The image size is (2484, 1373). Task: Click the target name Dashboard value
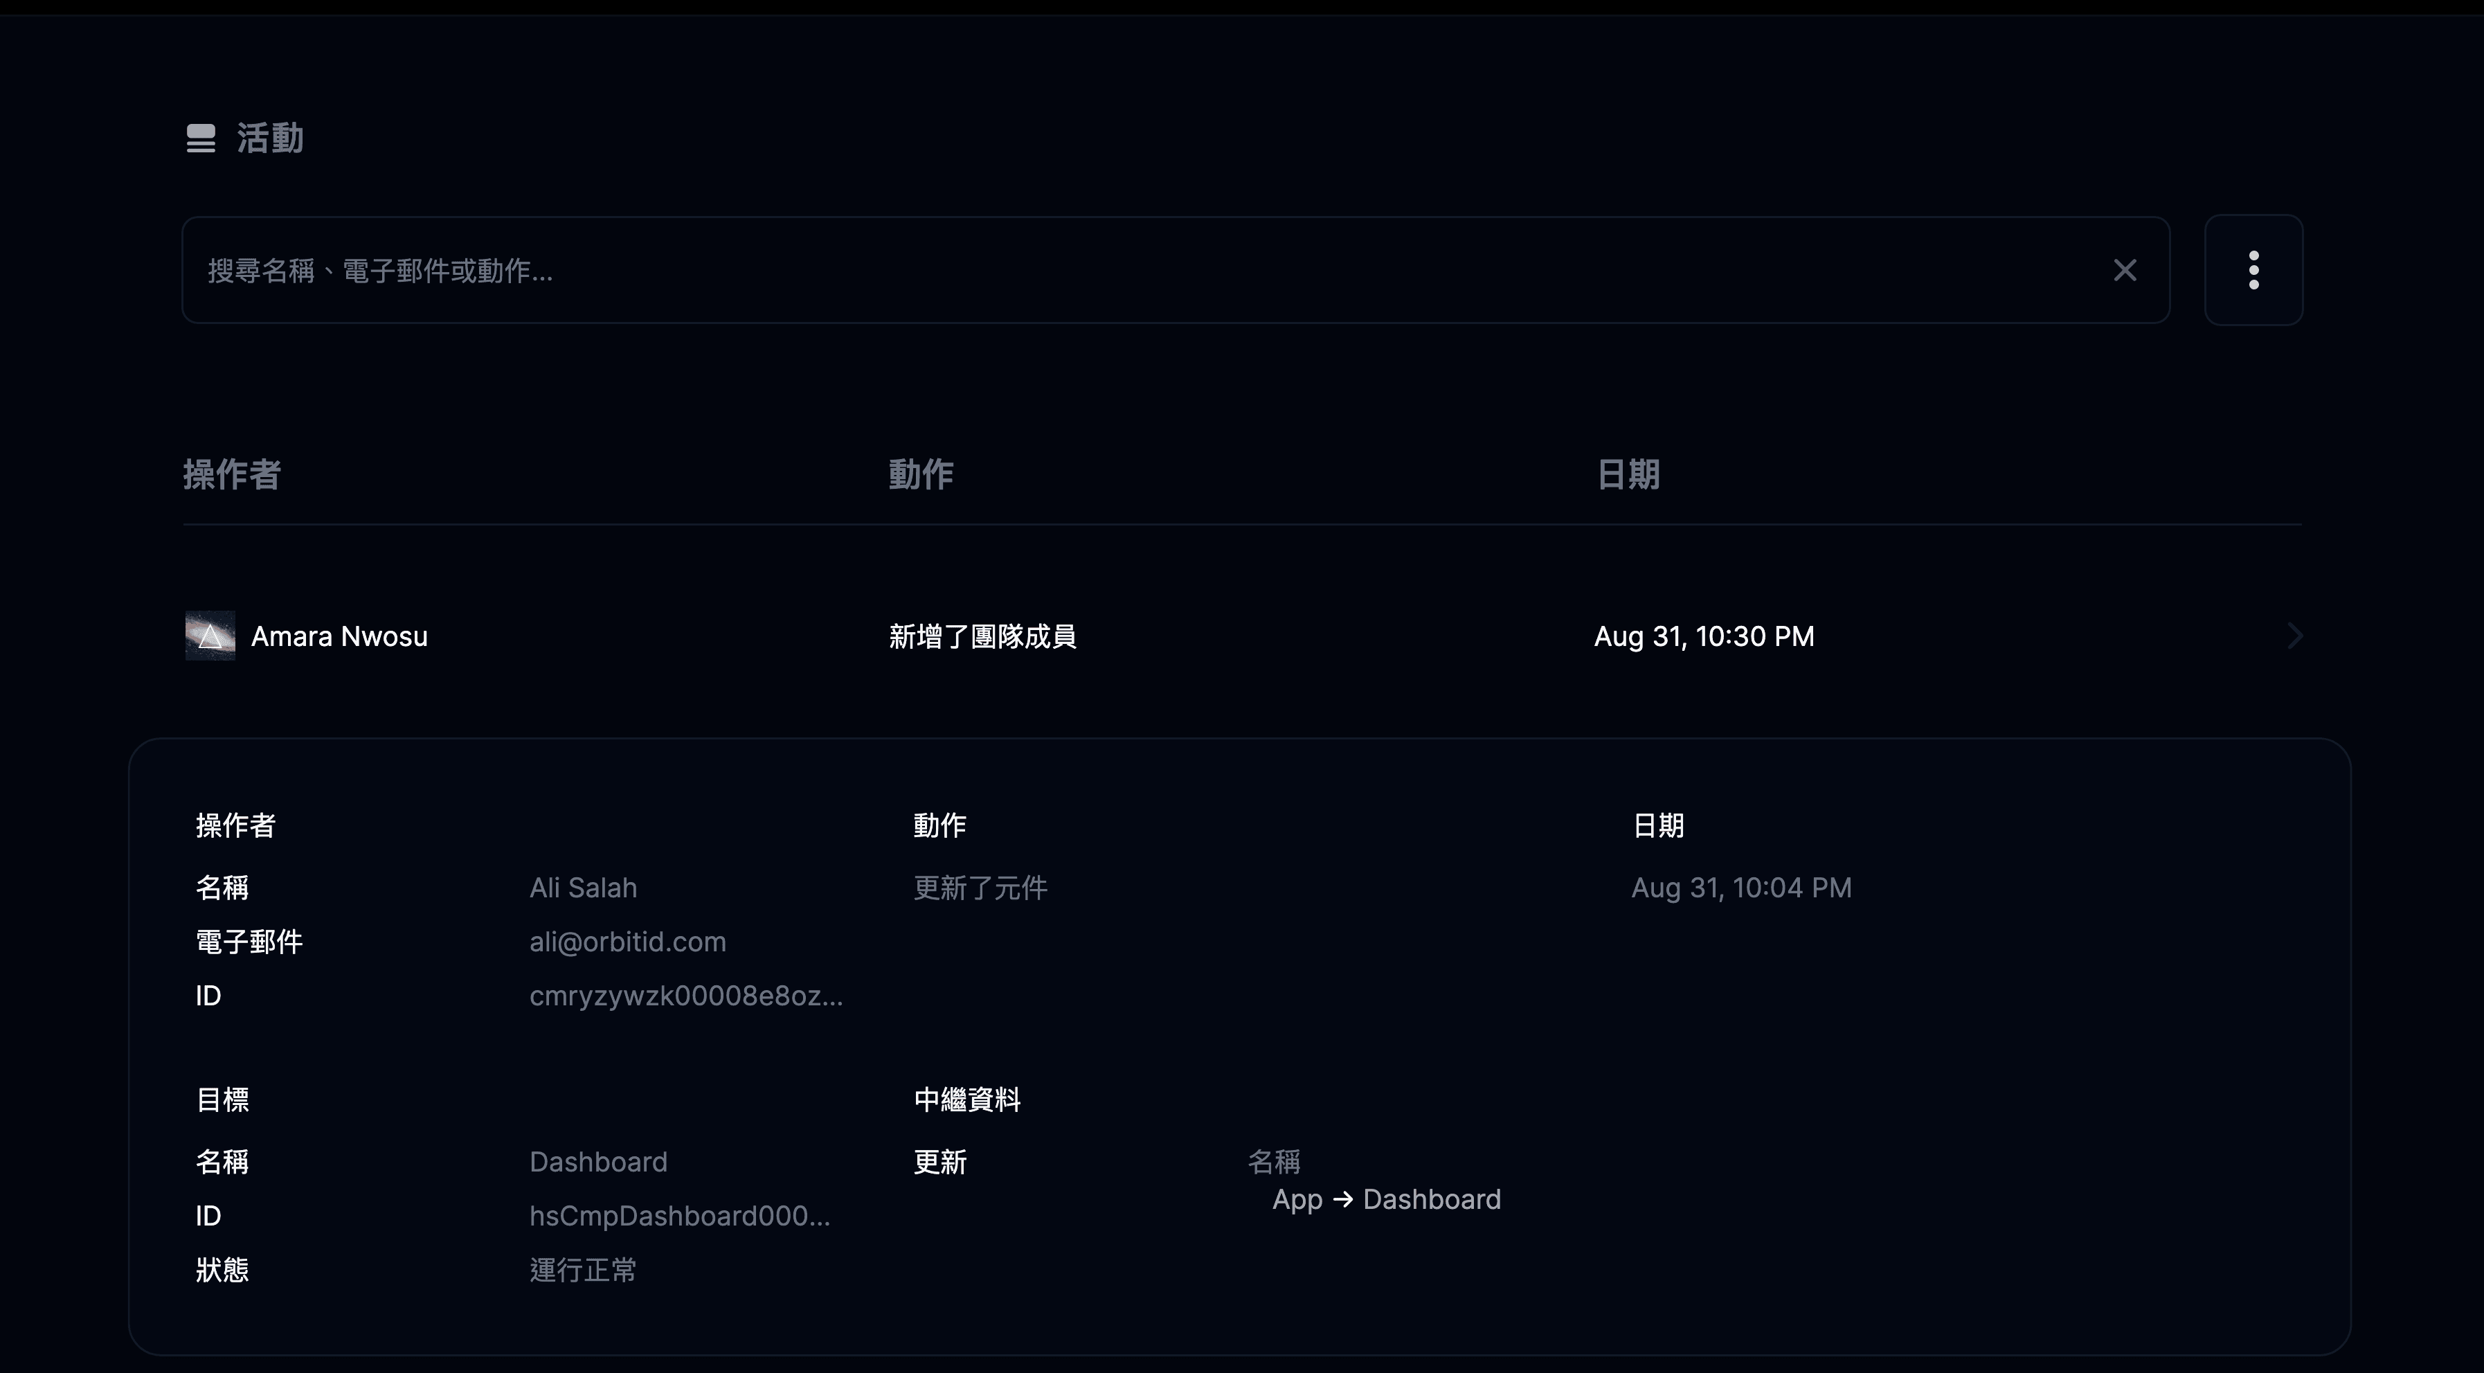pyautogui.click(x=598, y=1162)
